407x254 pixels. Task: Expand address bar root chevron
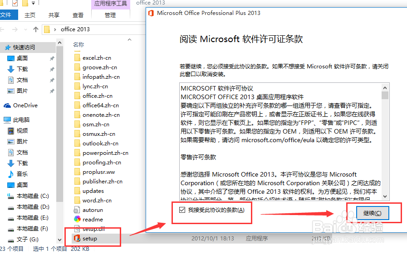click(55, 29)
